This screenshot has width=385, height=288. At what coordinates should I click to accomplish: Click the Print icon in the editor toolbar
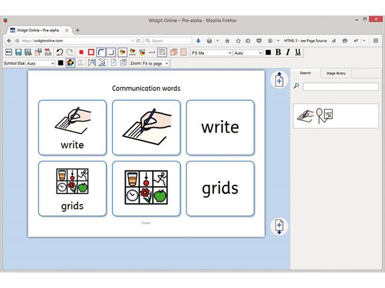click(x=48, y=52)
